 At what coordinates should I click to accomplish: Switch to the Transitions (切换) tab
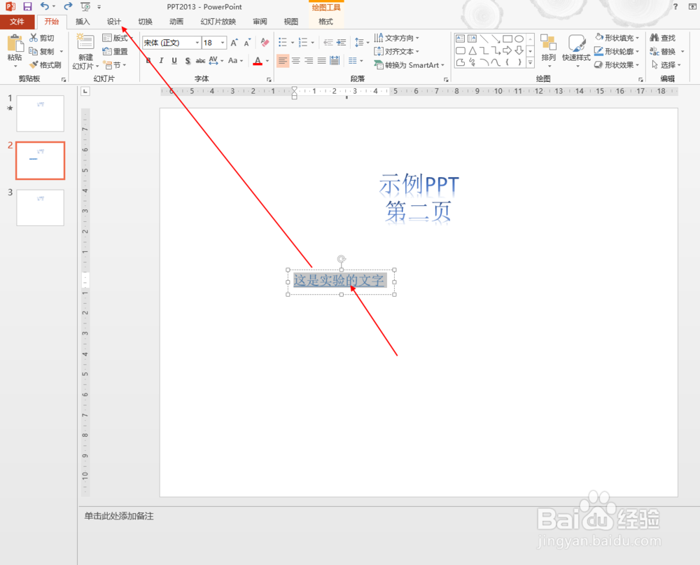[145, 22]
